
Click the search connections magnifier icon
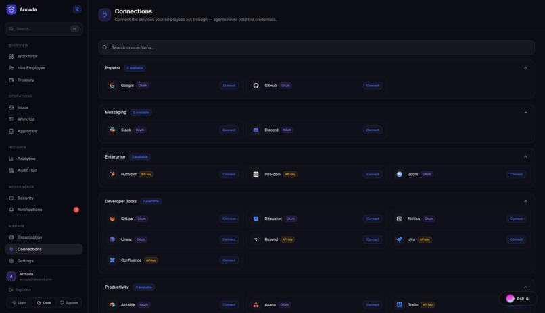(x=105, y=47)
